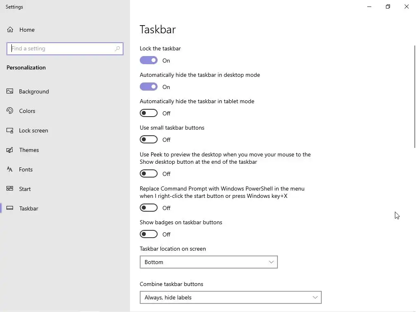Turn on Peek desktop preview toggle
This screenshot has width=416, height=312.
(x=149, y=174)
